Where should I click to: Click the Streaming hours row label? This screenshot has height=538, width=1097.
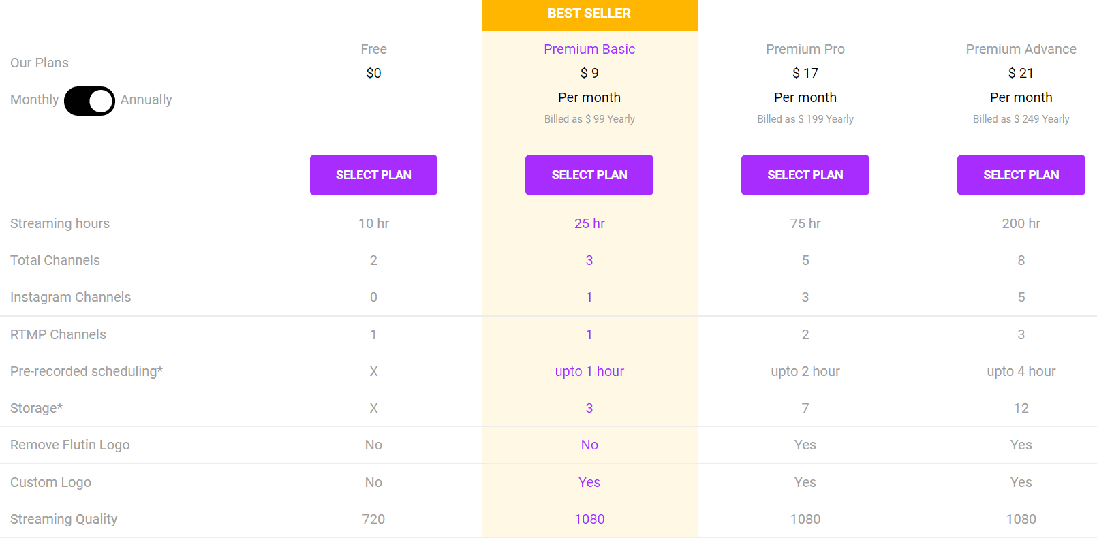59,223
